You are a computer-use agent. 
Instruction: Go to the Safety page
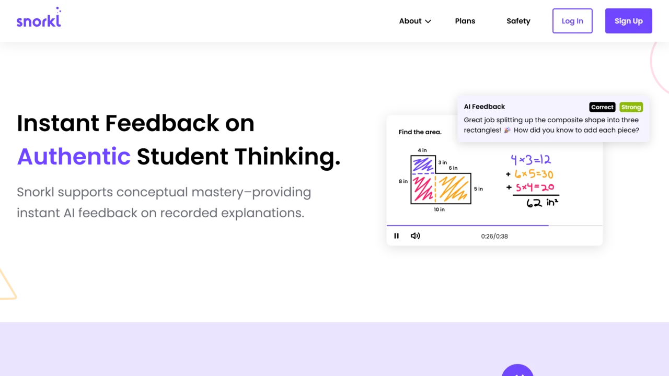pos(518,21)
